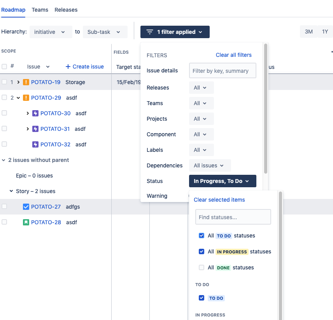The image size is (333, 320).
Task: Collapse the 'Story – 2 issues' group
Action: pos(11,191)
